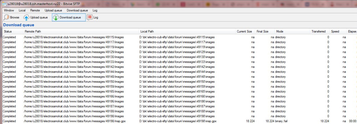This screenshot has width=357, height=124.
Task: Click local path D:\bk\...\49159\images
Action: tap(177, 86)
